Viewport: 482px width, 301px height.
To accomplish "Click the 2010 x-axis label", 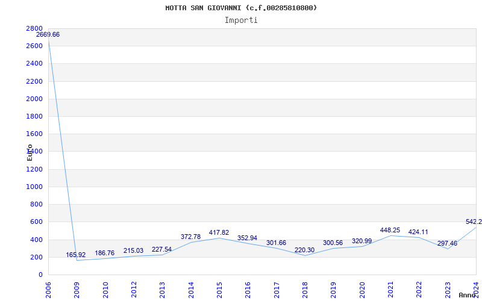I will pos(105,290).
